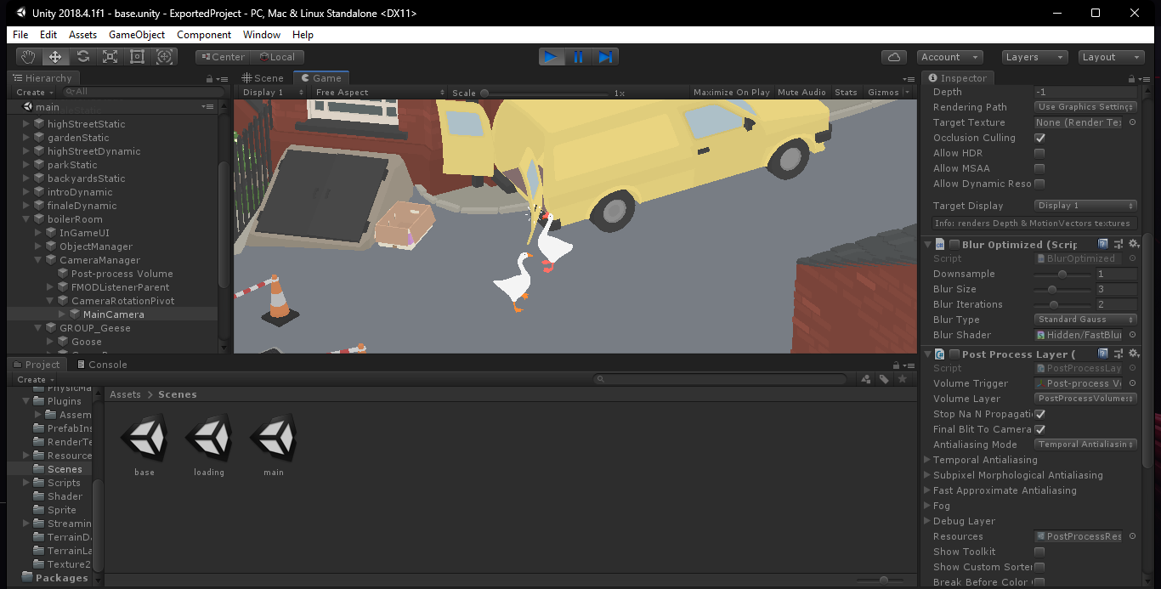Open the Assets menu
The image size is (1161, 589).
pyautogui.click(x=83, y=35)
